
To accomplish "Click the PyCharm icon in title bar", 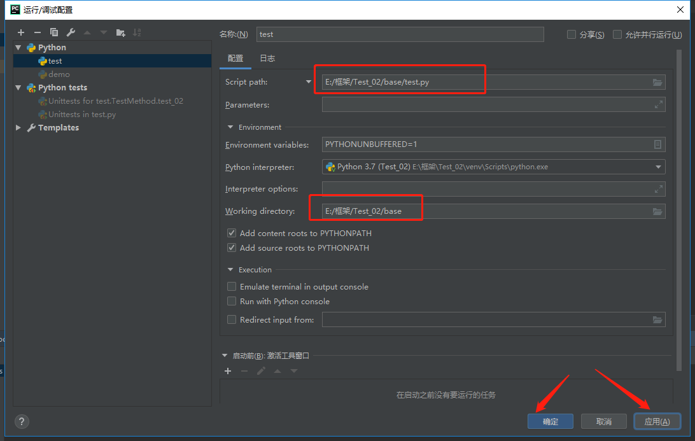I will click(x=15, y=10).
